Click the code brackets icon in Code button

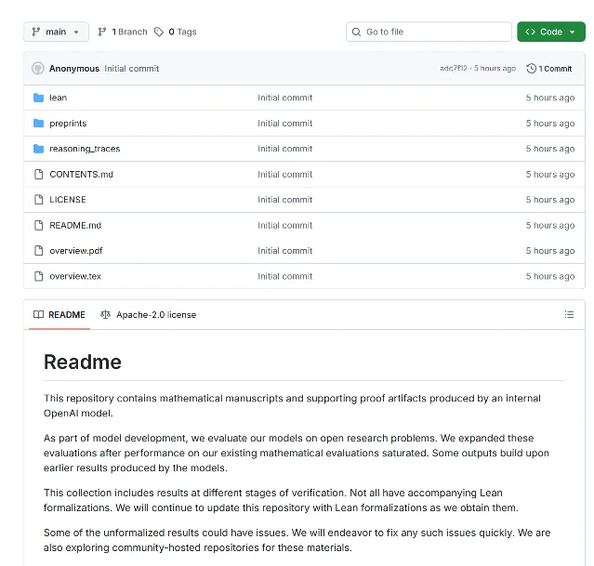click(x=531, y=32)
